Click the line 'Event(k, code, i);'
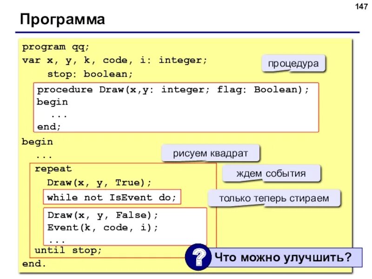The image size is (372, 279). [x=103, y=228]
